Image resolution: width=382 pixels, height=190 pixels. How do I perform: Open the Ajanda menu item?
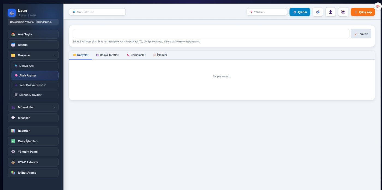pyautogui.click(x=33, y=45)
